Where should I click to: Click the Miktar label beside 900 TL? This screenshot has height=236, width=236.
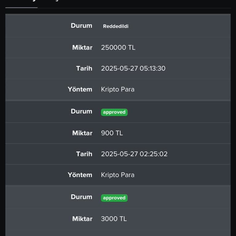[x=82, y=133]
